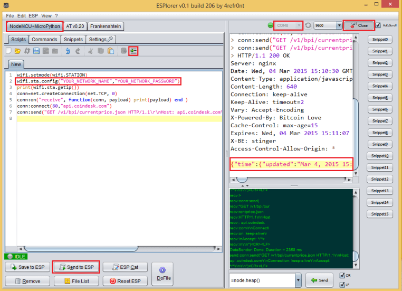Toggle the CR checkbox

tap(342, 275)
